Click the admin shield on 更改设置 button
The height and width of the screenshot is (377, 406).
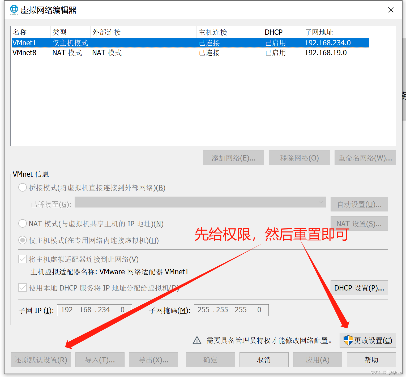(x=348, y=340)
